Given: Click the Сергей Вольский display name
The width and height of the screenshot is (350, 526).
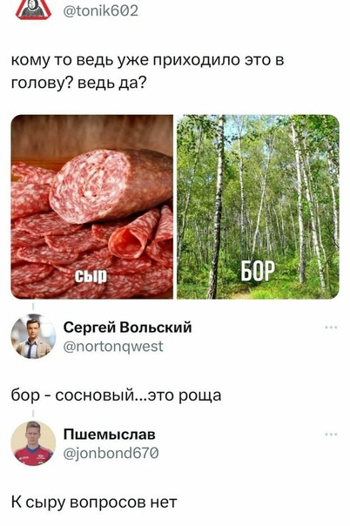Looking at the screenshot, I should 127,327.
